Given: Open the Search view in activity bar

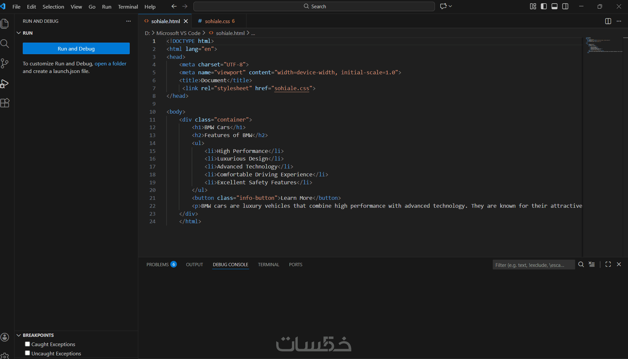Looking at the screenshot, I should point(5,44).
